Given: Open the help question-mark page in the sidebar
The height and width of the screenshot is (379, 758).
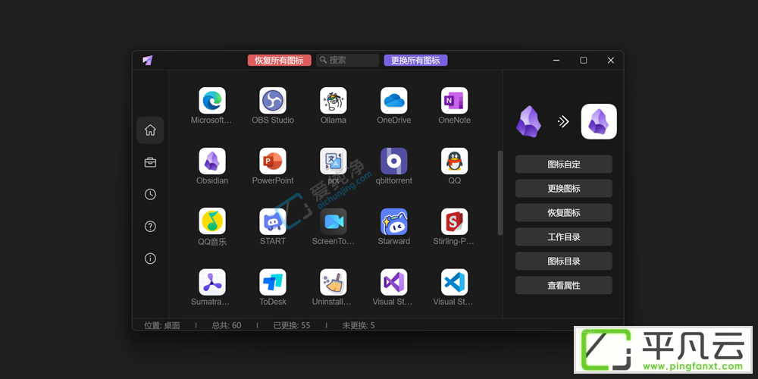Looking at the screenshot, I should click(x=150, y=226).
